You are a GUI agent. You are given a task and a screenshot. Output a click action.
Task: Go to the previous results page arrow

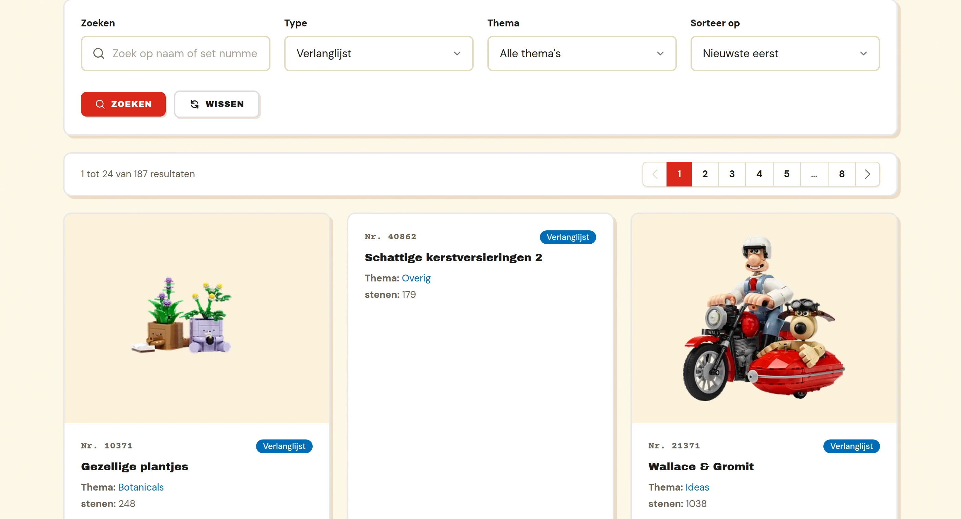click(x=655, y=174)
